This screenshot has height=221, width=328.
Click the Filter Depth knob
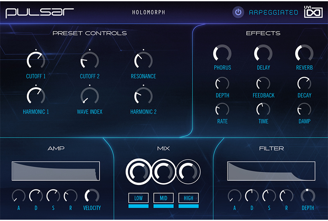[308, 196]
